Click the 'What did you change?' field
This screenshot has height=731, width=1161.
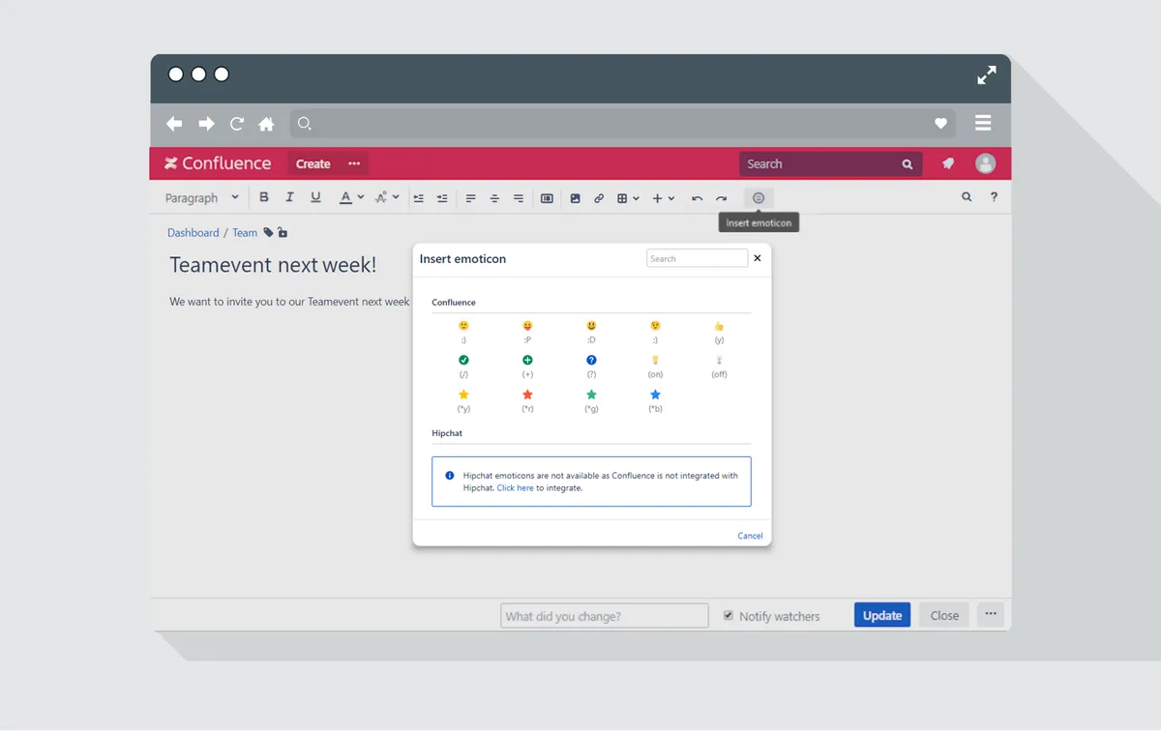point(605,616)
